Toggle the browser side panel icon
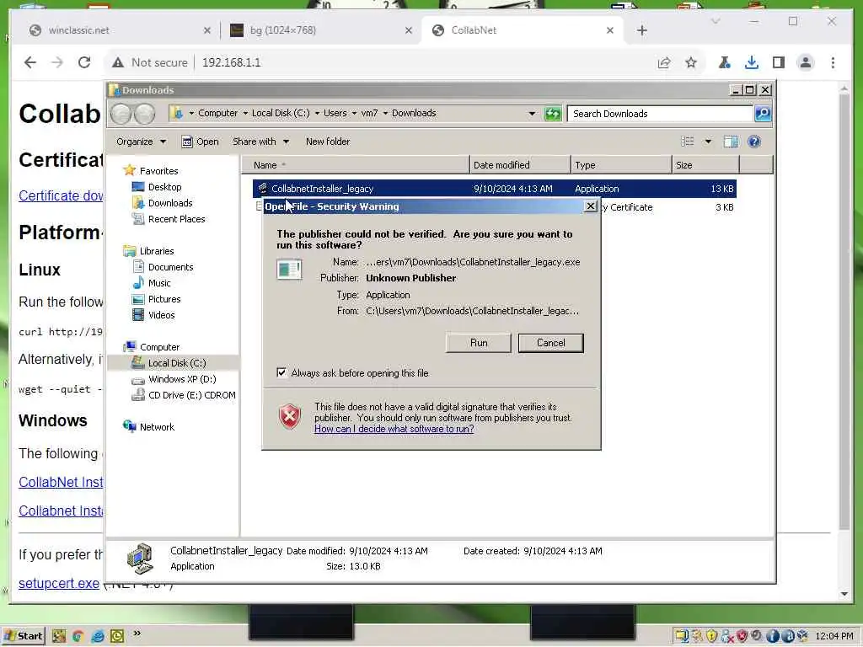The height and width of the screenshot is (647, 863). point(778,62)
